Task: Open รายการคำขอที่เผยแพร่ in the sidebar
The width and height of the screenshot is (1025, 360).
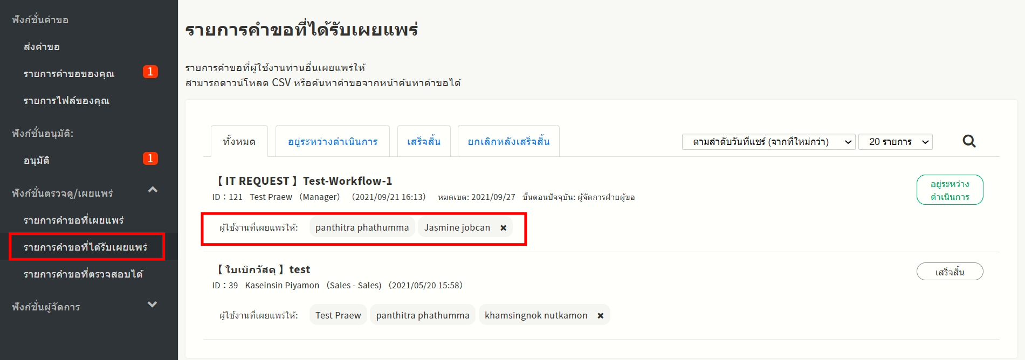Action: point(73,220)
